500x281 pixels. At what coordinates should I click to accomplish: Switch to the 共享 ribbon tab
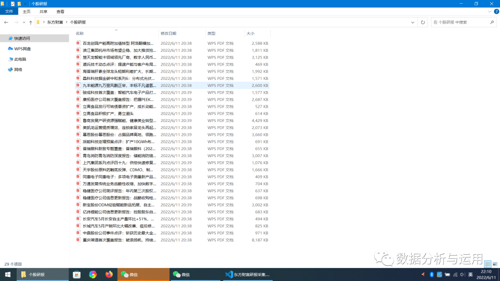pos(44,12)
